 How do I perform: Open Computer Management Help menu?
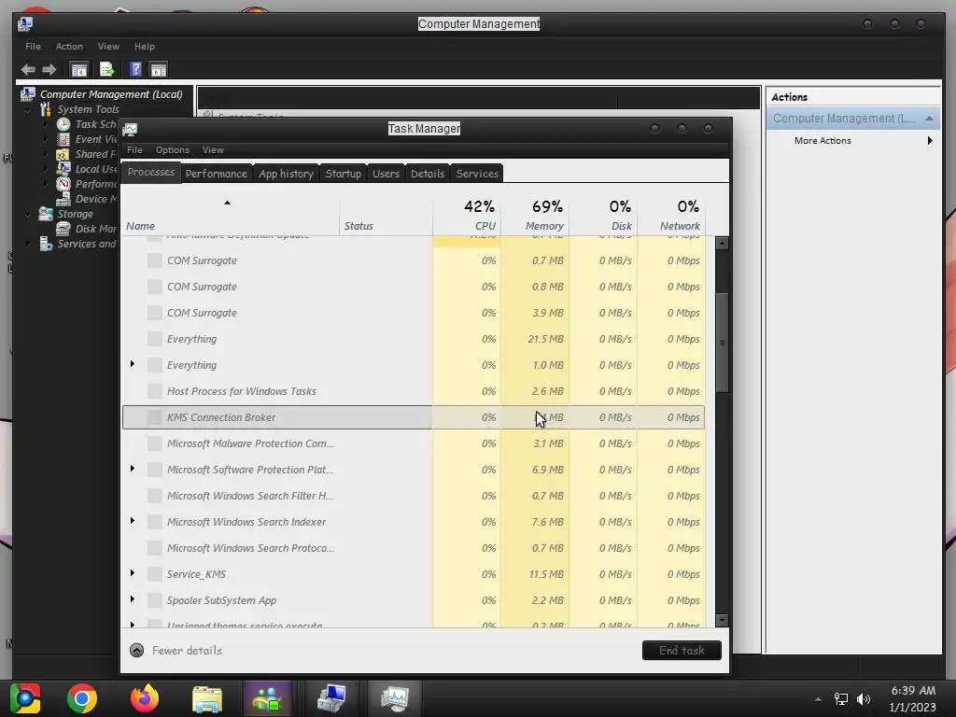[145, 47]
